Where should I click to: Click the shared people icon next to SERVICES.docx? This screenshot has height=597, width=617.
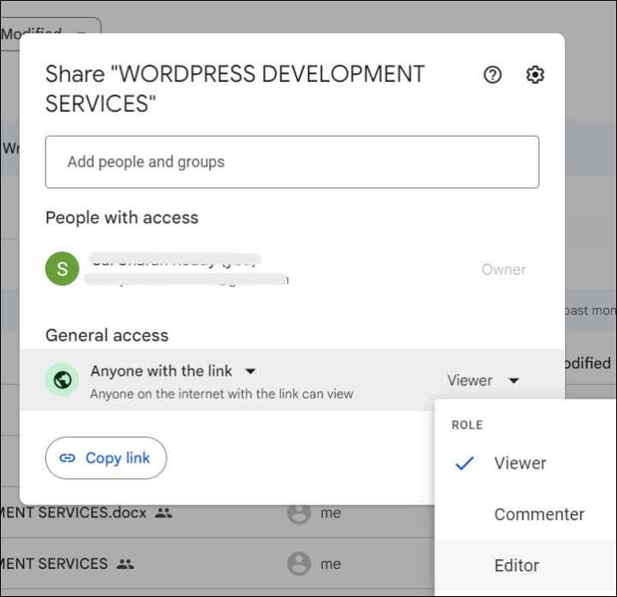[x=164, y=512]
